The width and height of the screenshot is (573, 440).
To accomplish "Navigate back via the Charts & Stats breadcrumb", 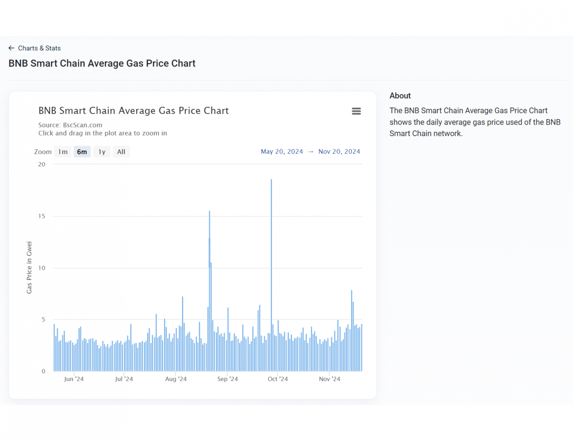I will tap(39, 48).
